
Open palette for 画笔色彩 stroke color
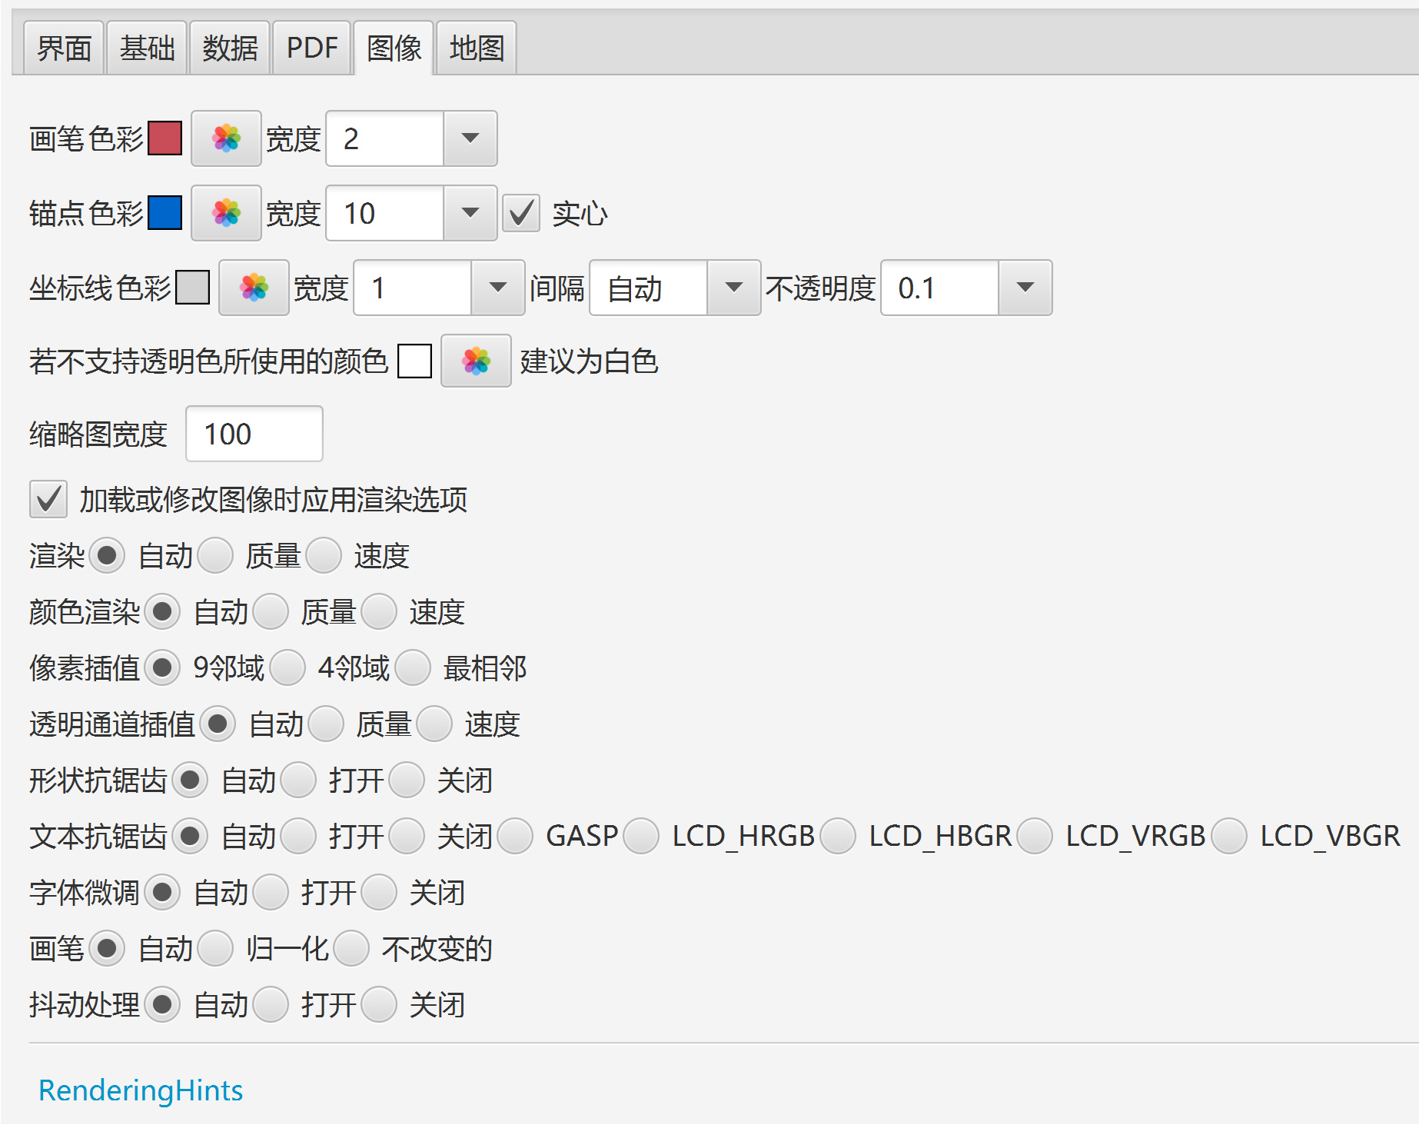point(226,138)
